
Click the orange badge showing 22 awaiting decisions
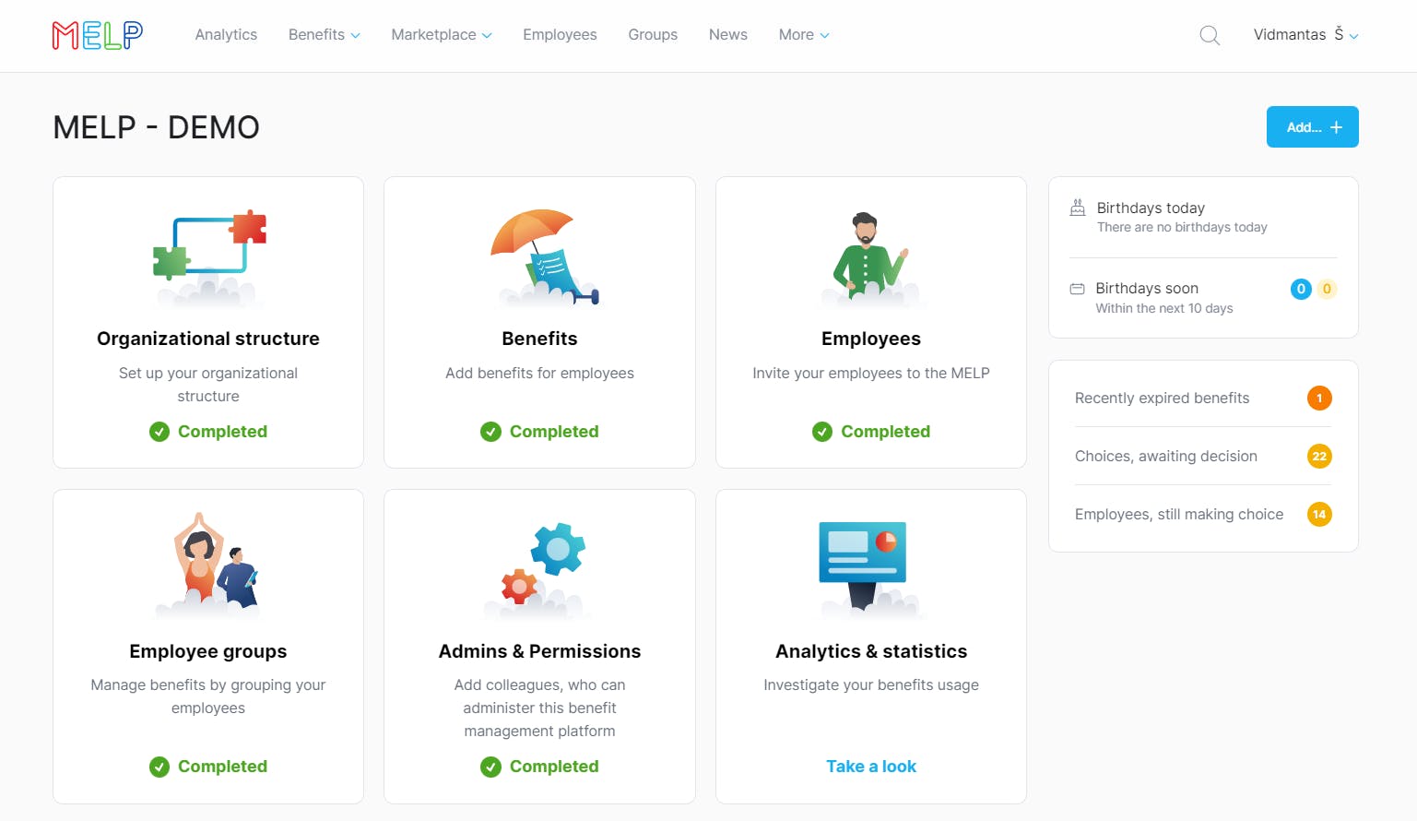[1319, 456]
